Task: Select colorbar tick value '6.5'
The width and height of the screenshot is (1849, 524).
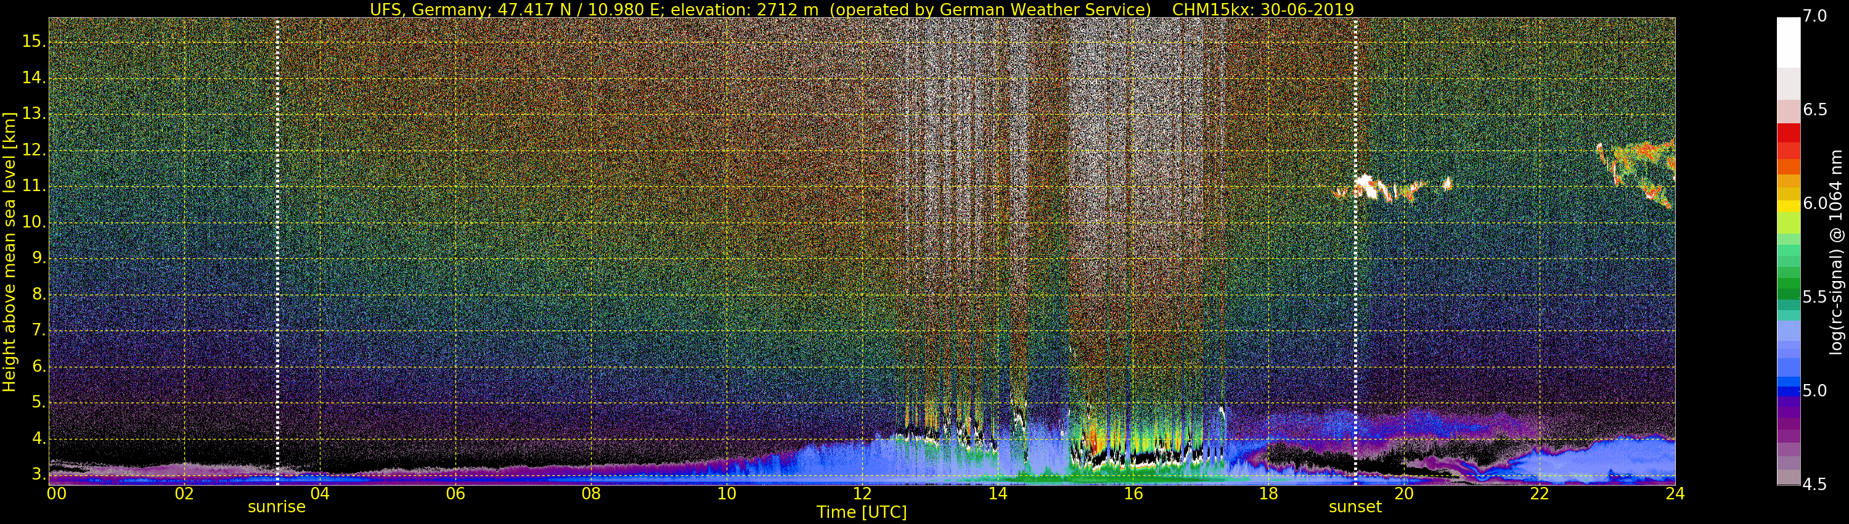Action: (x=1814, y=110)
